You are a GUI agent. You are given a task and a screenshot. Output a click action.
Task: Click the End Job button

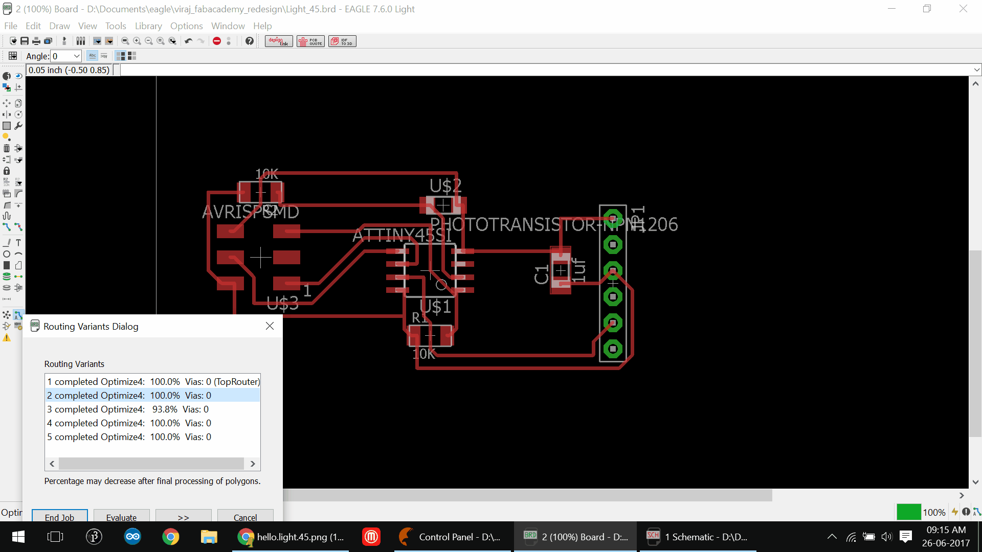(x=59, y=517)
